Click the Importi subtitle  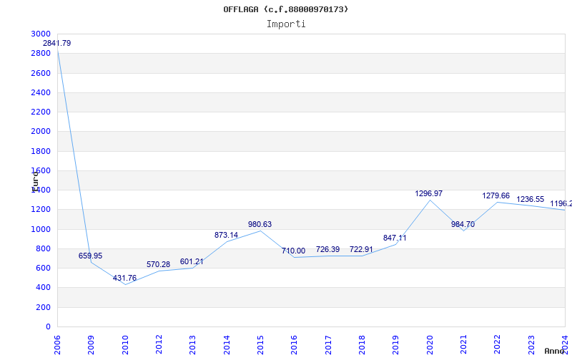(x=286, y=24)
